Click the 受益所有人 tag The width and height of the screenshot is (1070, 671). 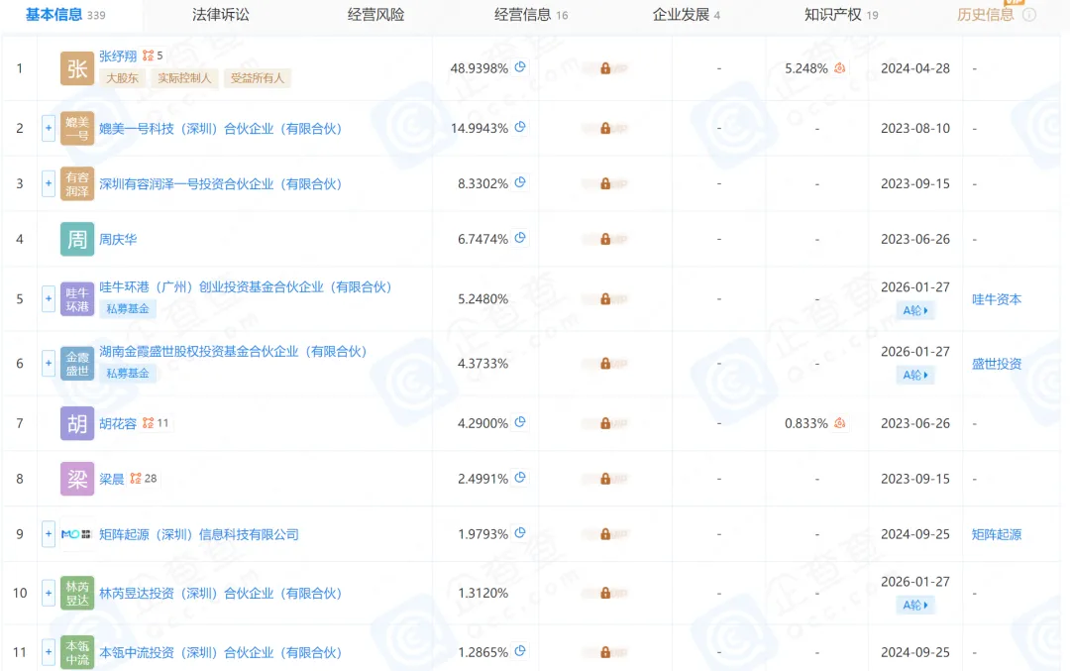(x=258, y=78)
